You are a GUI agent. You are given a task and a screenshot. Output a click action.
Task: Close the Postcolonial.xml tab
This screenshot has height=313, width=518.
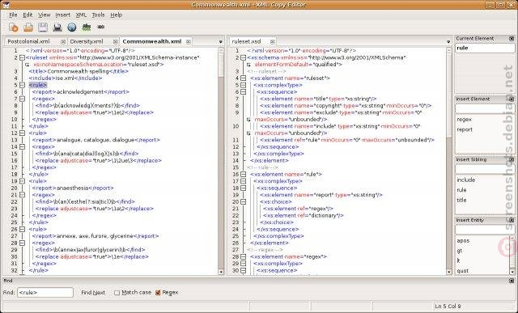click(63, 41)
